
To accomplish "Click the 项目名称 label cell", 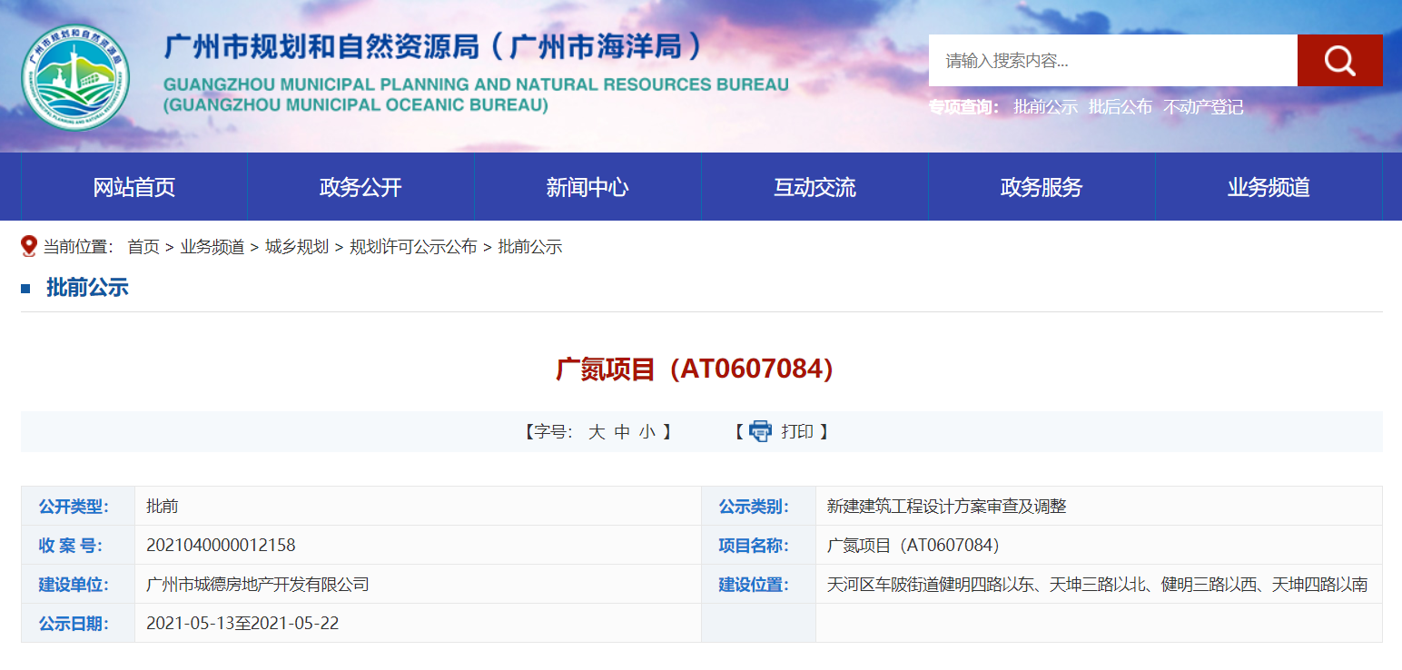I will click(759, 546).
